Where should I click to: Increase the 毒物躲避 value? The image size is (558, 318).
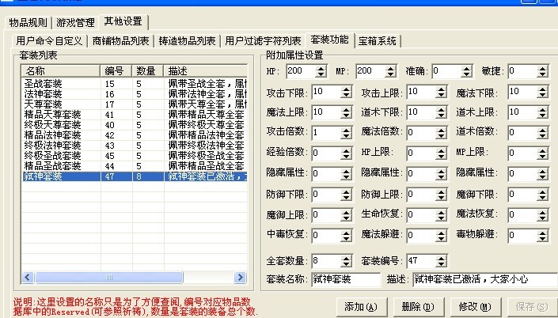542,233
